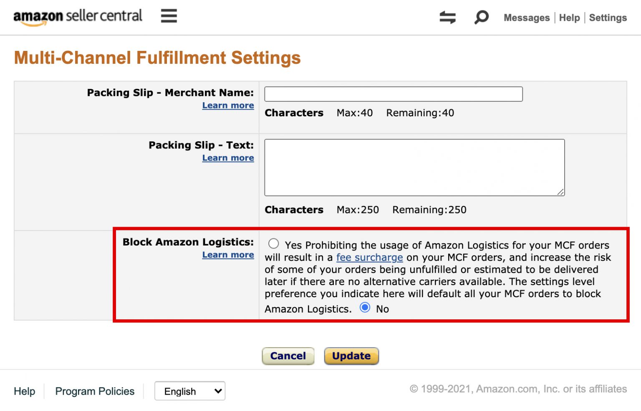
Task: Expand the language dropdown at page bottom
Action: click(190, 391)
